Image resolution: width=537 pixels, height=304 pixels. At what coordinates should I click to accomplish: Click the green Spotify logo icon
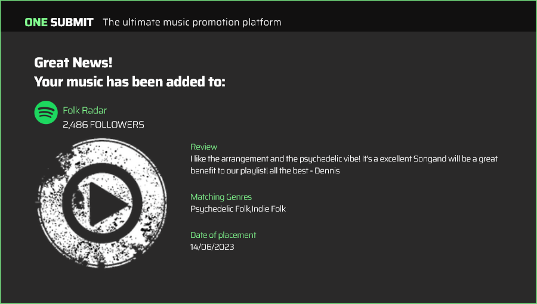(x=46, y=112)
